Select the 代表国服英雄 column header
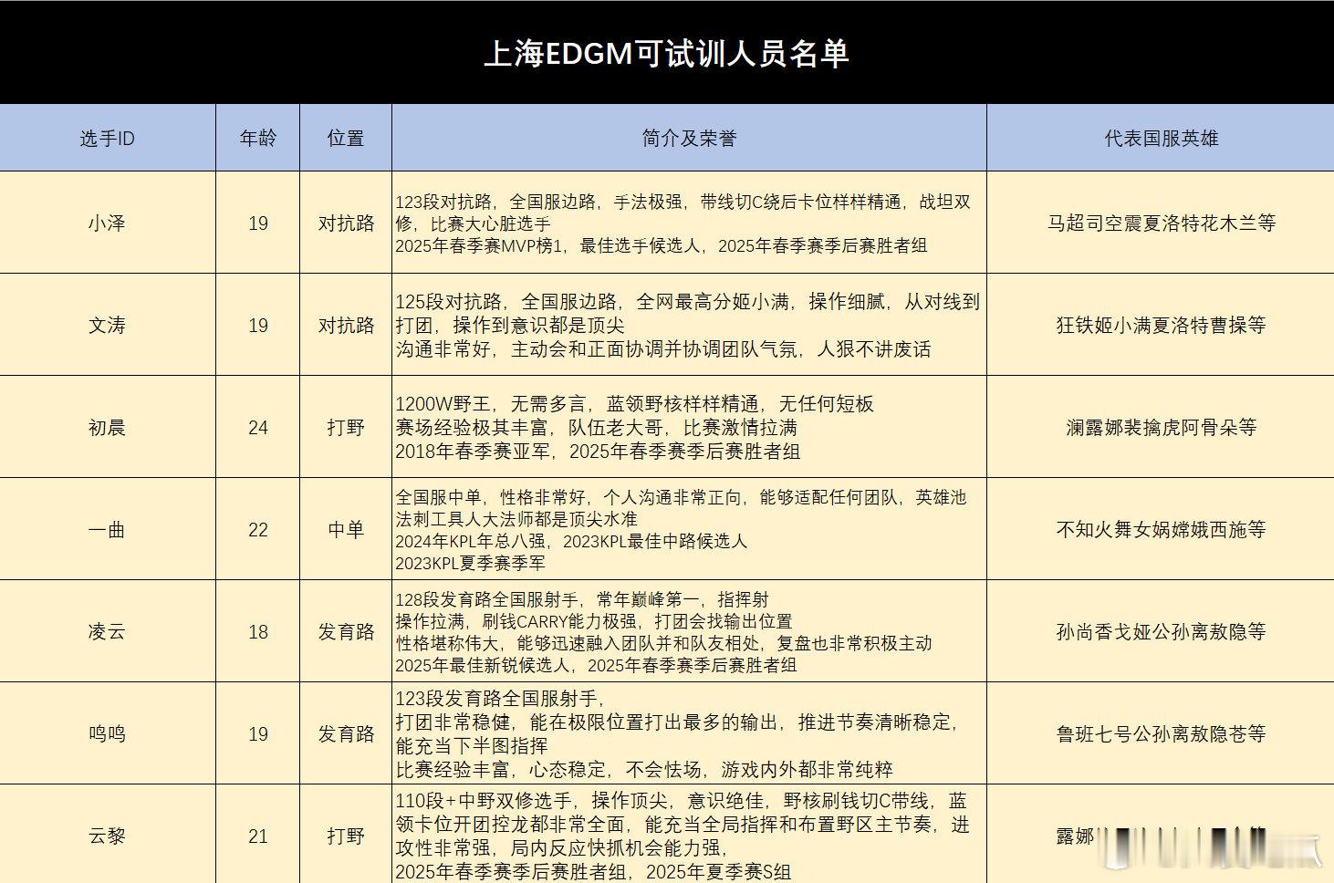 click(x=1161, y=138)
